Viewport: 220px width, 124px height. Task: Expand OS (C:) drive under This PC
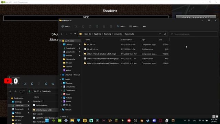coord(62,105)
